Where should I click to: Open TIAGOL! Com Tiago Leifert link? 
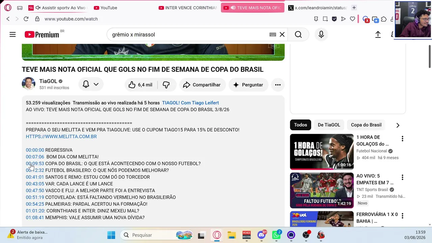(x=190, y=103)
